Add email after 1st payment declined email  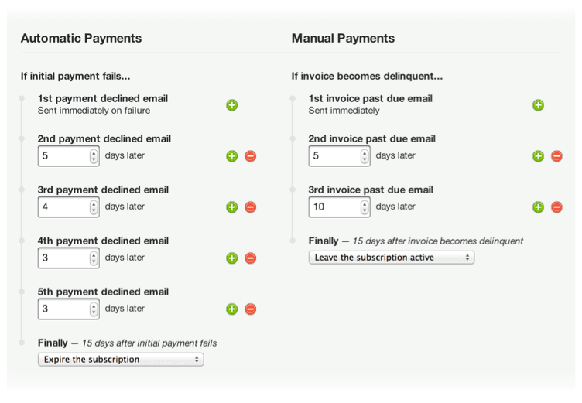(231, 105)
